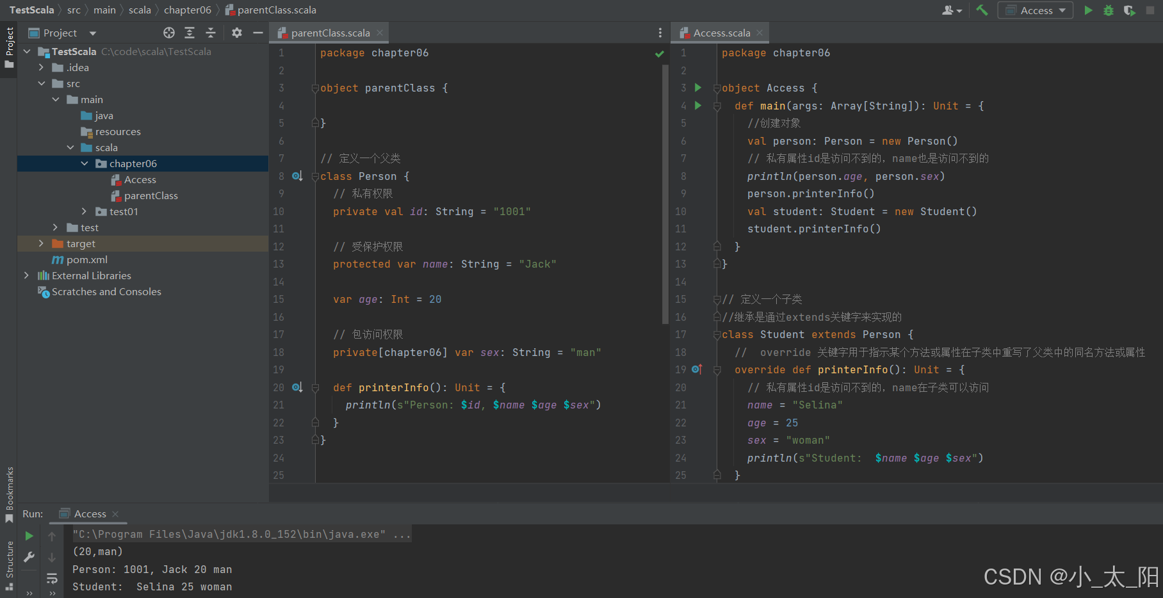Expand External Libraries node

[x=26, y=275]
